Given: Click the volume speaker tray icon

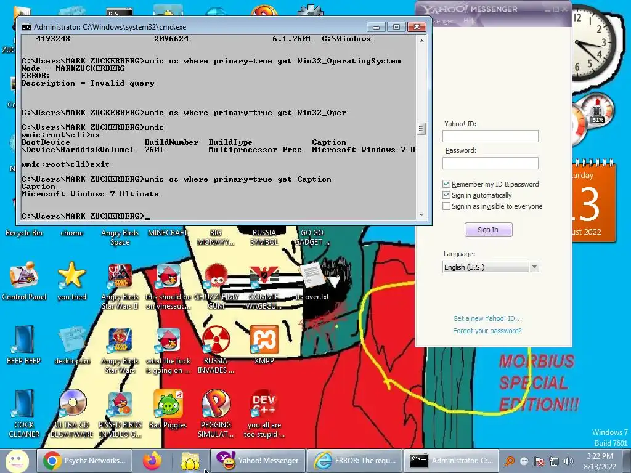Looking at the screenshot, I should pyautogui.click(x=569, y=461).
